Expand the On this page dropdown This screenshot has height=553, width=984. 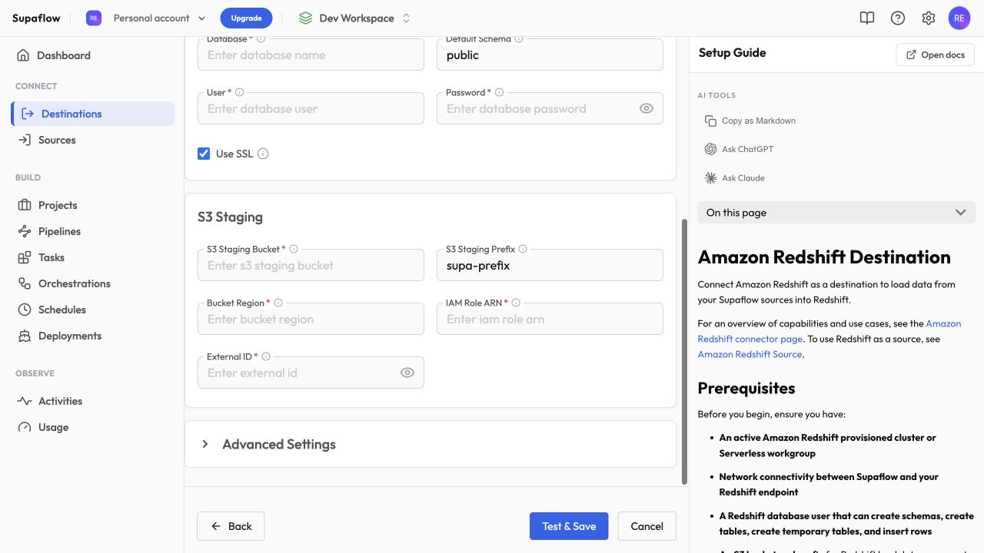tap(836, 213)
